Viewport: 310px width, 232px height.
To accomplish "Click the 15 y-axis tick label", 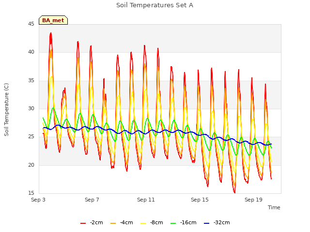I will (x=31, y=193).
